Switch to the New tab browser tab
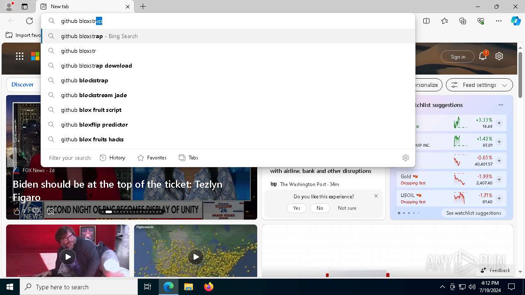The image size is (525, 295). 85,7
